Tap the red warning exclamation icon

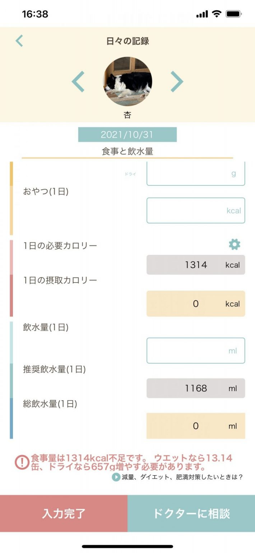[x=22, y=463]
